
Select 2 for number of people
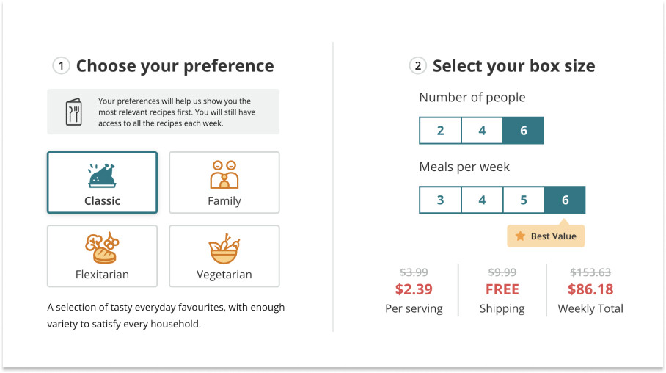point(440,130)
